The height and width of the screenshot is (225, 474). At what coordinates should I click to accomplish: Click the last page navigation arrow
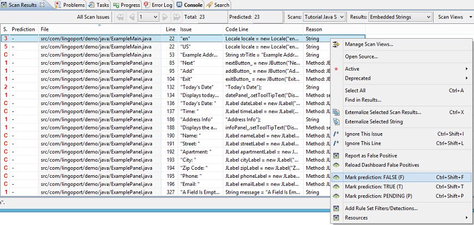click(x=177, y=17)
